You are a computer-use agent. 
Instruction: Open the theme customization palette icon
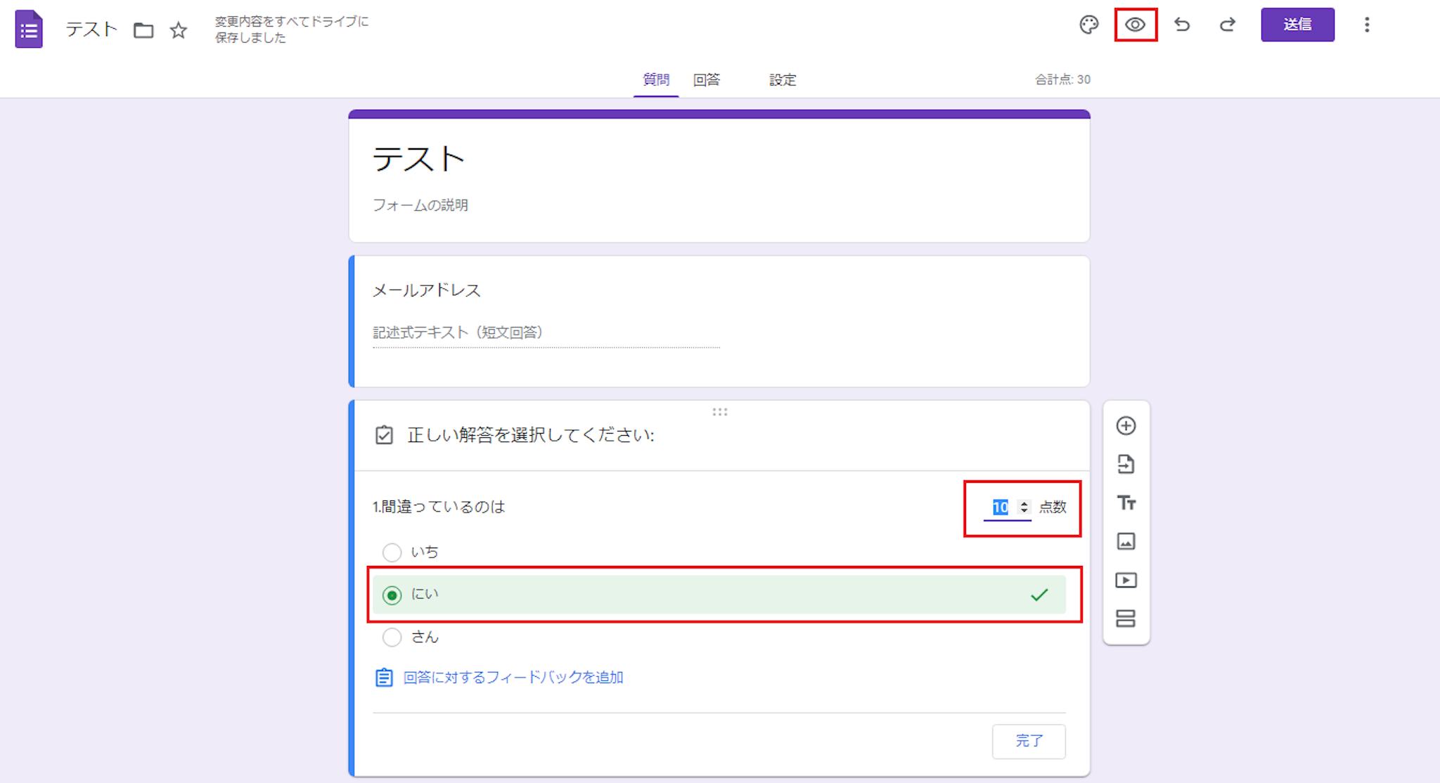click(x=1088, y=25)
